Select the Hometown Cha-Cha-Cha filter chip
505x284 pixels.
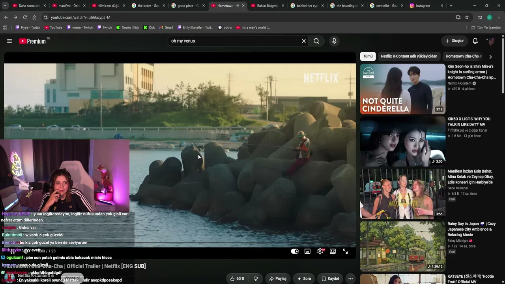(x=464, y=56)
